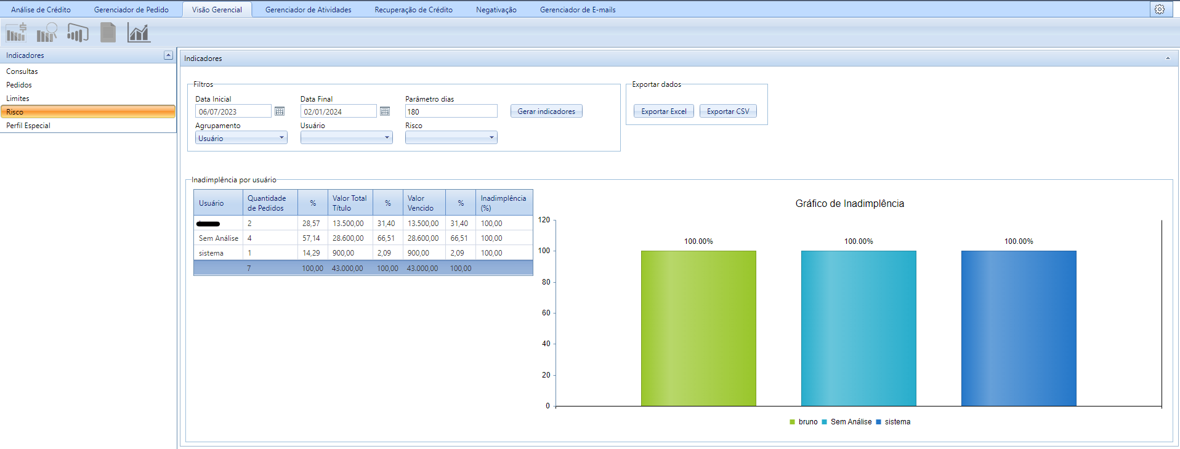Click the Gráfico de Inadimplência chart title
This screenshot has width=1180, height=449.
(849, 204)
